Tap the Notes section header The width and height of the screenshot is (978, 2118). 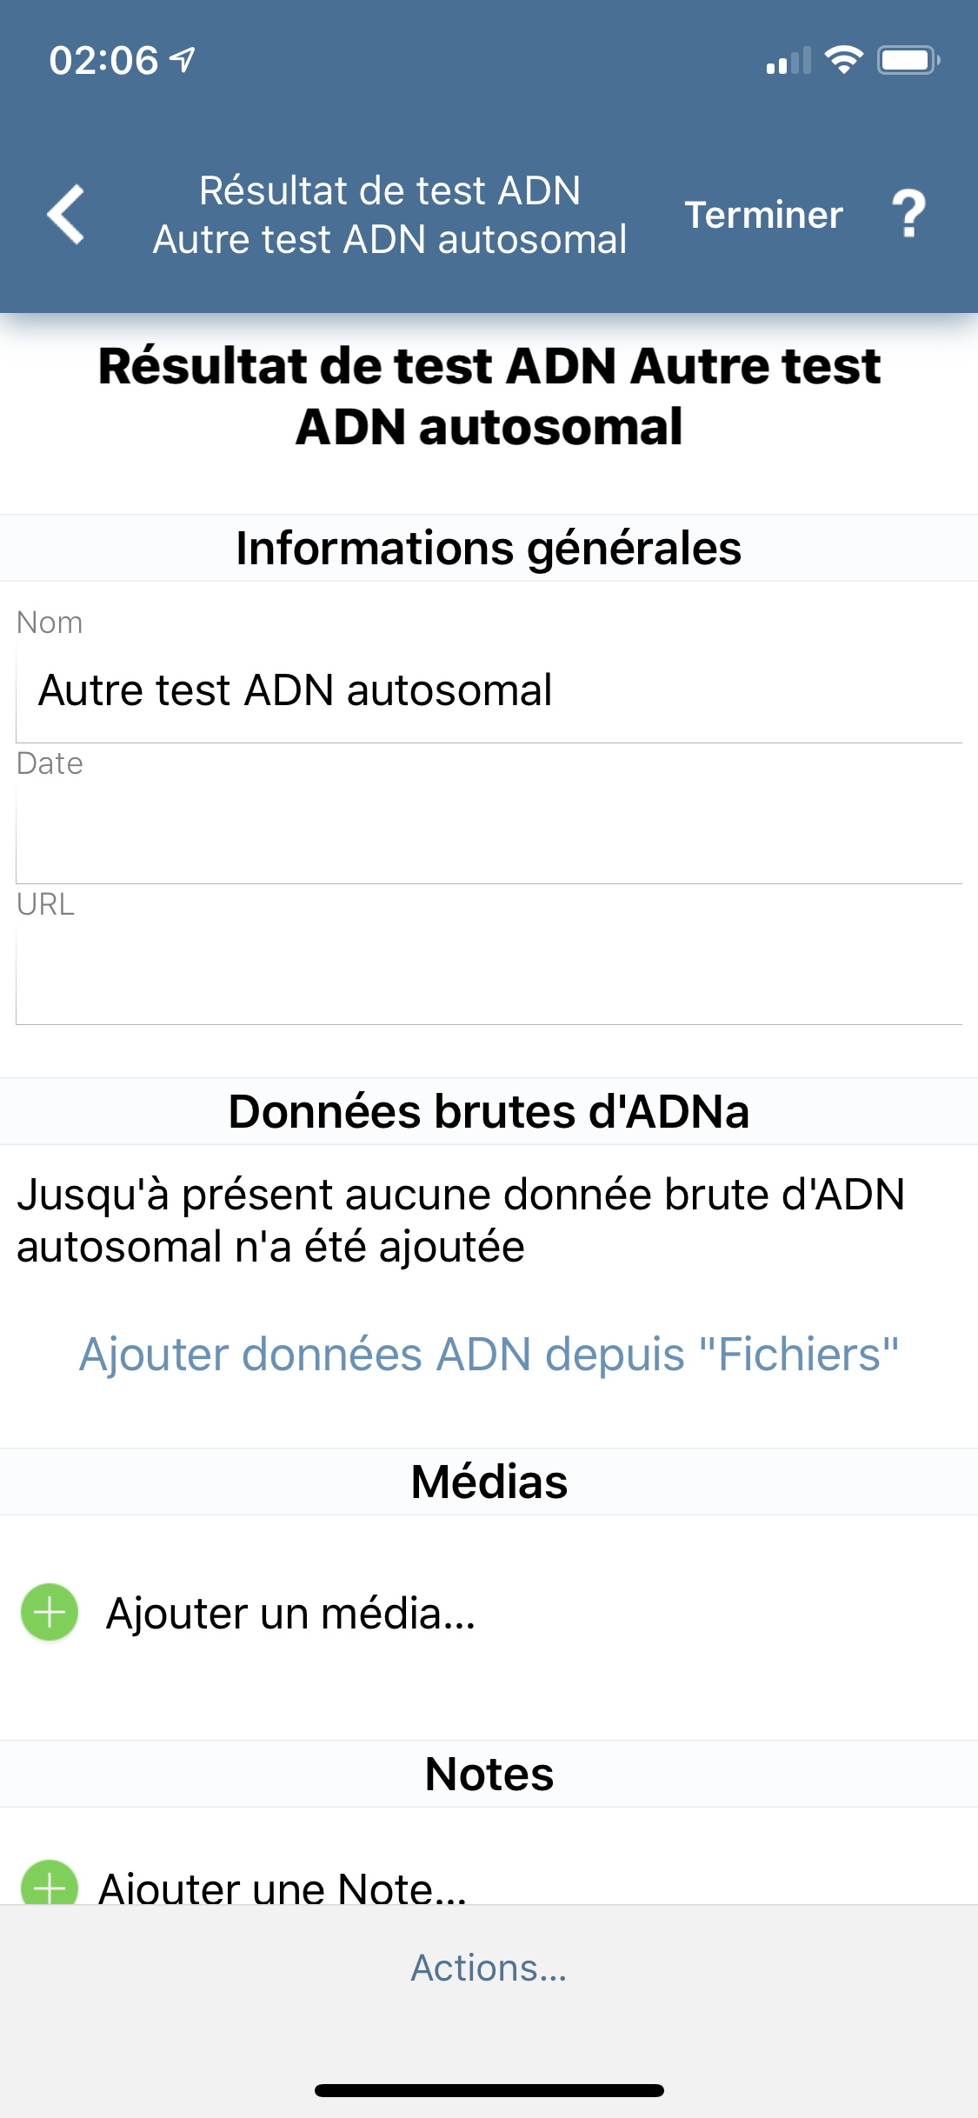tap(489, 1774)
